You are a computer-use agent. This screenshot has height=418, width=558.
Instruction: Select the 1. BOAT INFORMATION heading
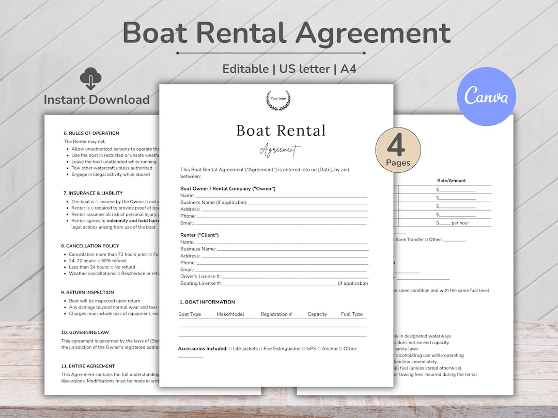207,302
